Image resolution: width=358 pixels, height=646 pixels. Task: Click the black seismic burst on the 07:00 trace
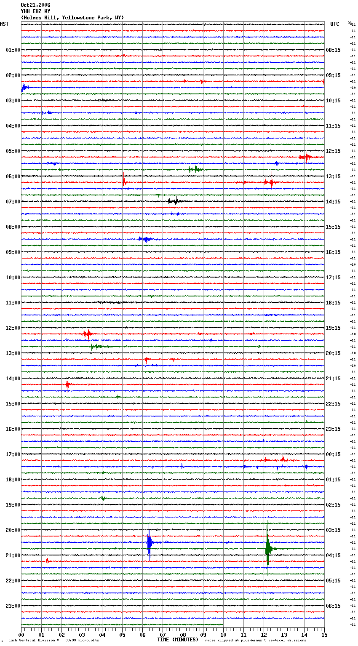174,201
